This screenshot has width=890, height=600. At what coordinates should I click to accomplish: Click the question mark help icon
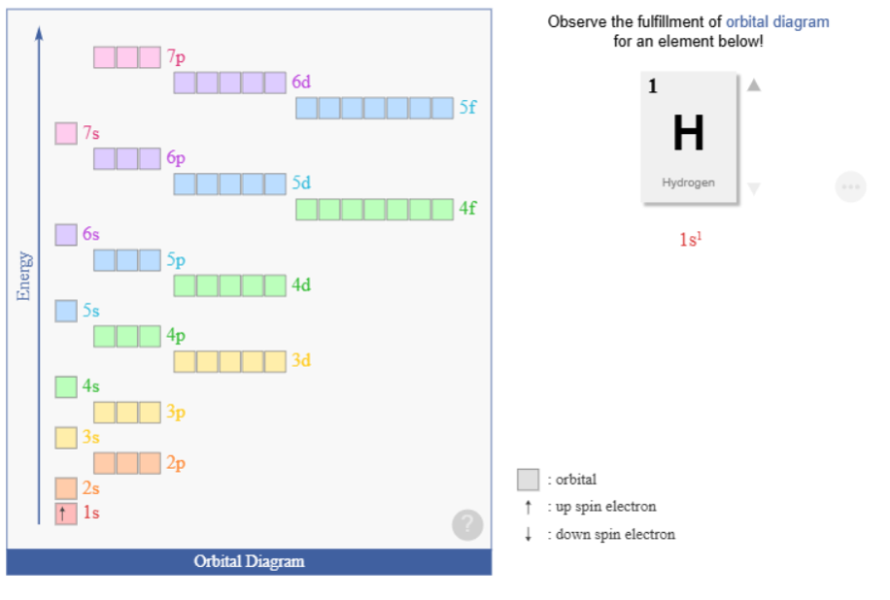467,524
